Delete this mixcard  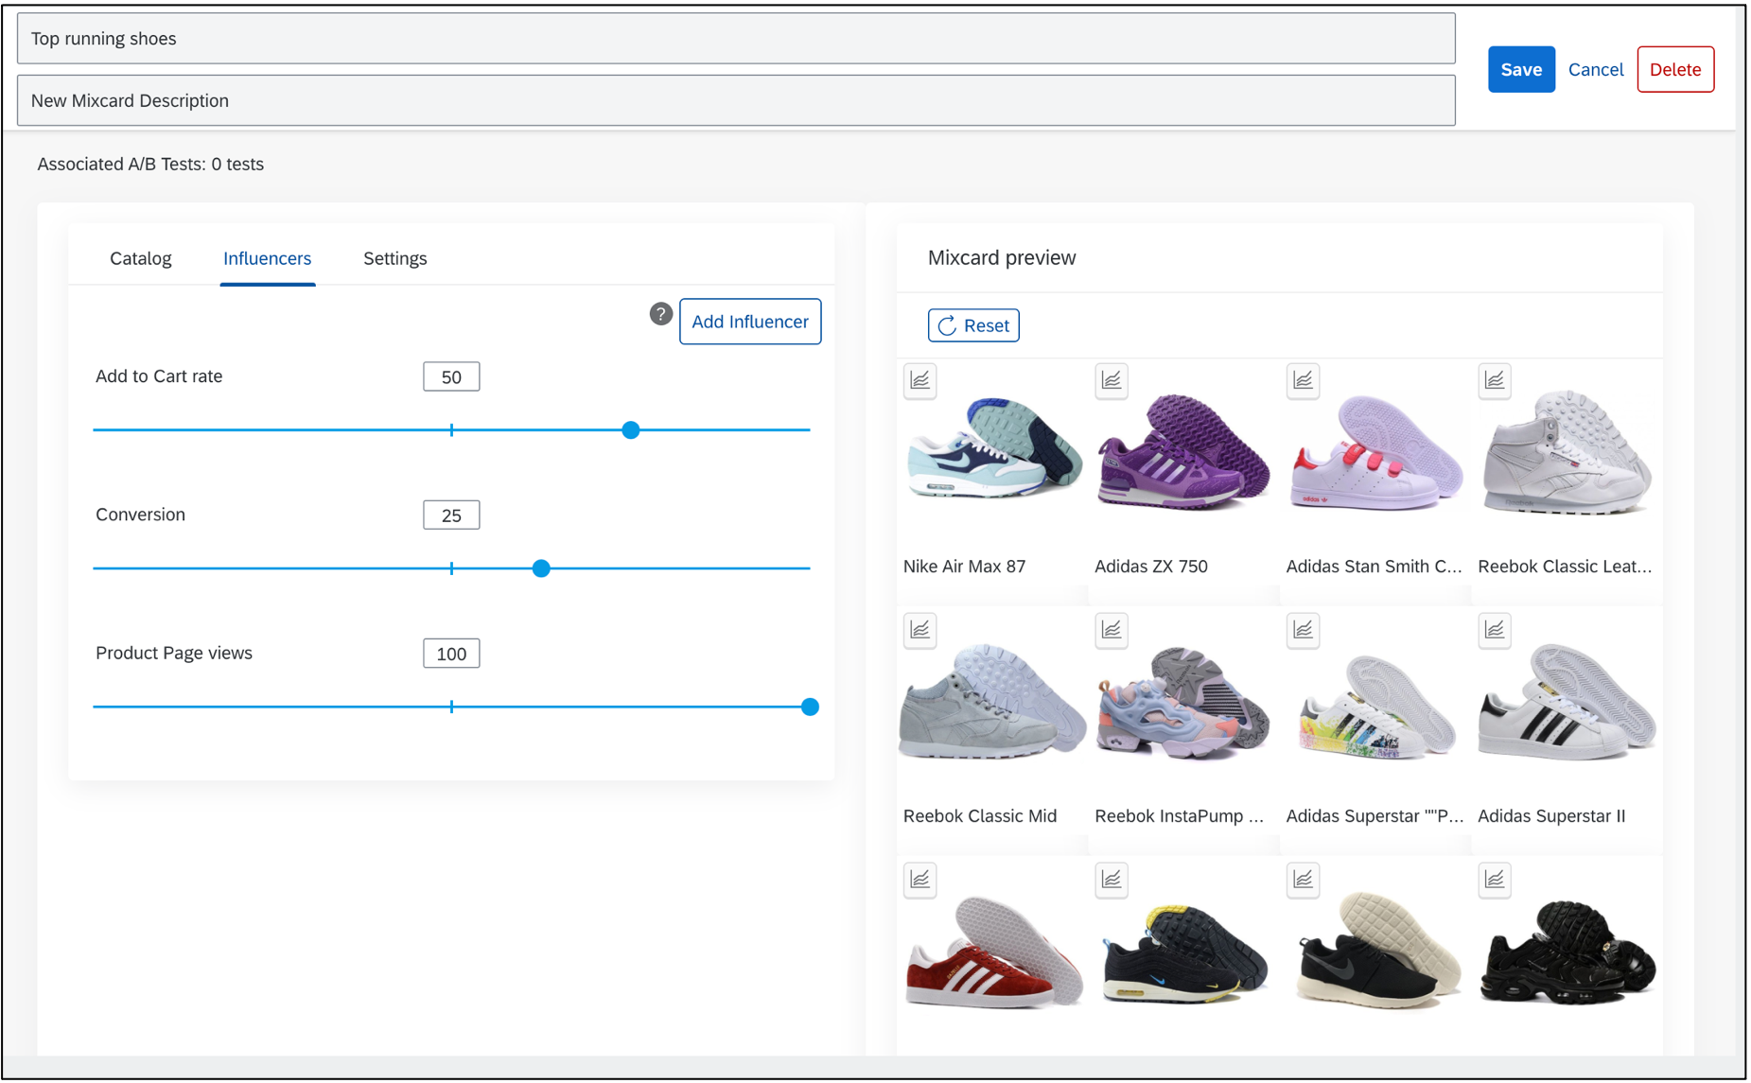(1674, 69)
